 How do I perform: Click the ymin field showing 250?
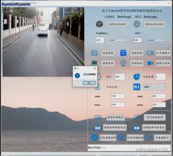[159, 96]
